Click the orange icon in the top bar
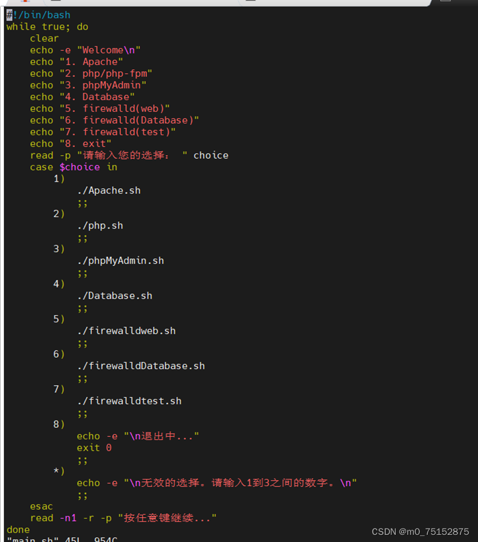 point(25,2)
